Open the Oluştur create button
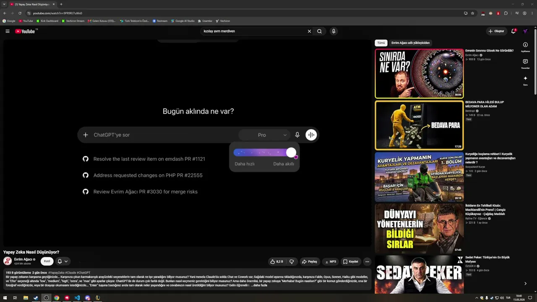Screen dimensions: 537x302 496,31
